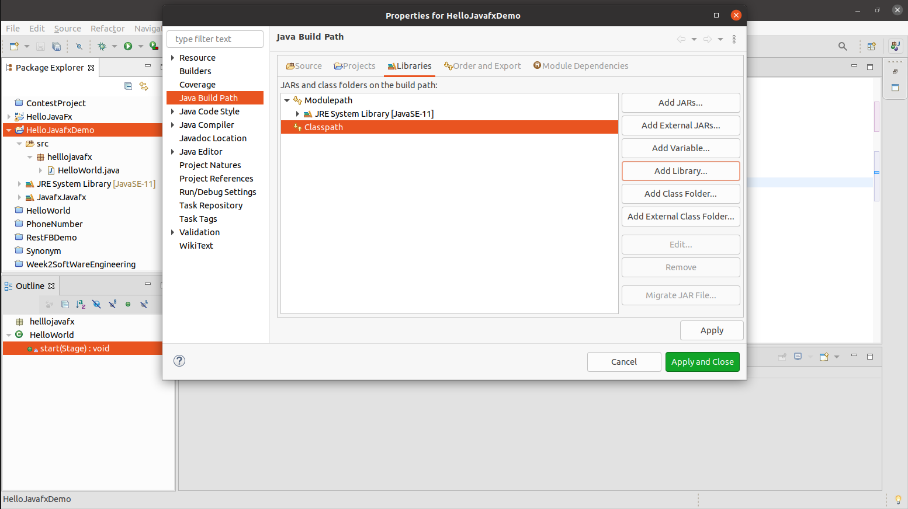Click the Restore icon in right trim stack
This screenshot has width=908, height=509.
pos(895,72)
